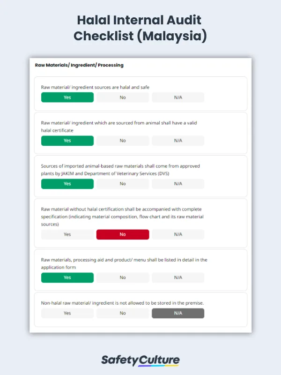Mark N/A for valid halal certificate question
Screen dimensions: 281x375
178,141
